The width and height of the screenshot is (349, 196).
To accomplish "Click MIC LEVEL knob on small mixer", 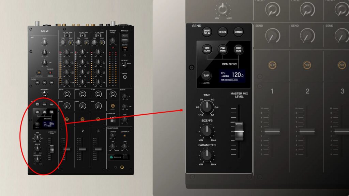I will (45, 43).
